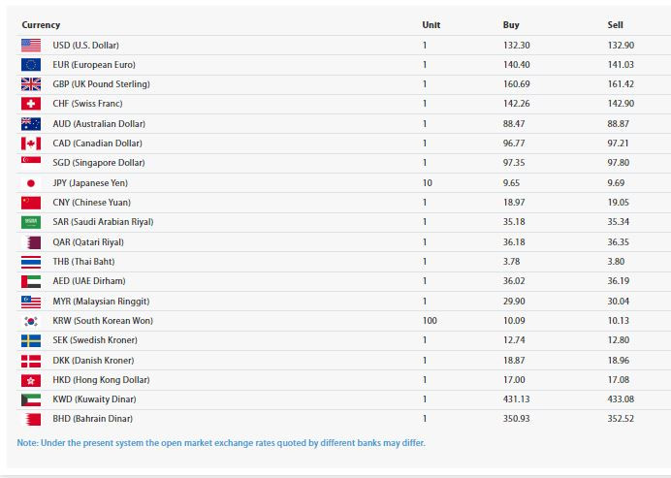Click the South Korean flag icon
671x478 pixels.
[31, 321]
